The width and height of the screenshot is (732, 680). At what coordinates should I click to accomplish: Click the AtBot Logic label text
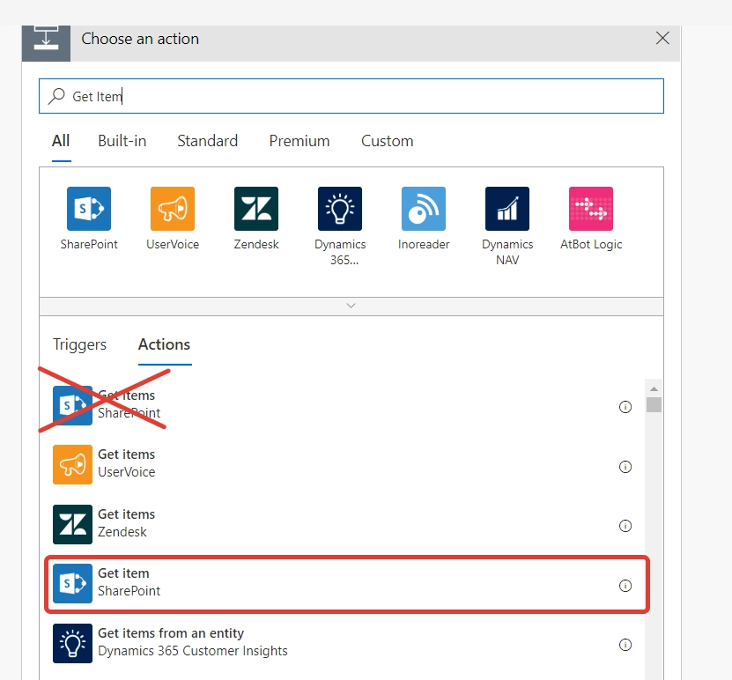pos(591,245)
